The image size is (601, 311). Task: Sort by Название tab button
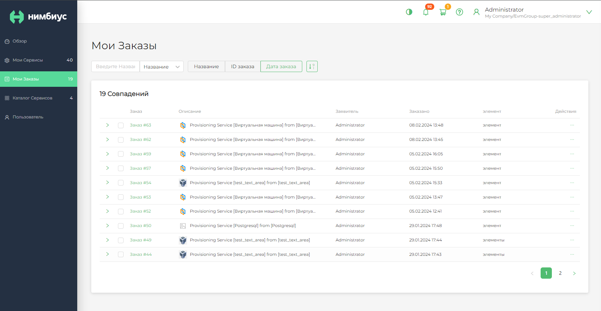click(206, 66)
